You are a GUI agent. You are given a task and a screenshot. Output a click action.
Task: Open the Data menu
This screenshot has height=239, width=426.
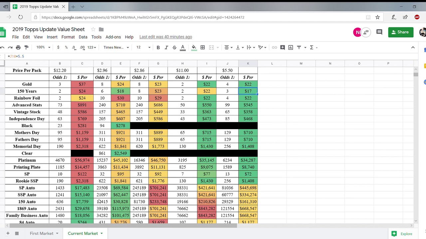(83, 37)
